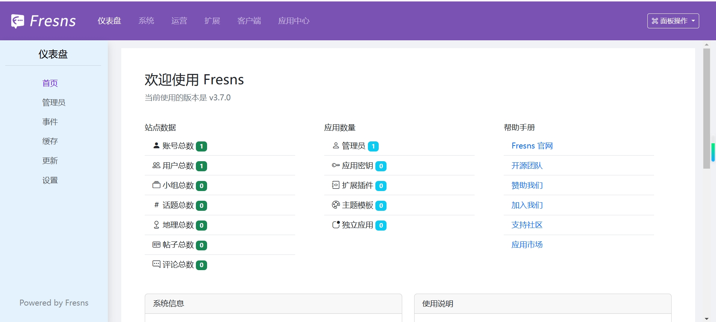
Task: Open the 系统 top menu
Action: [146, 21]
